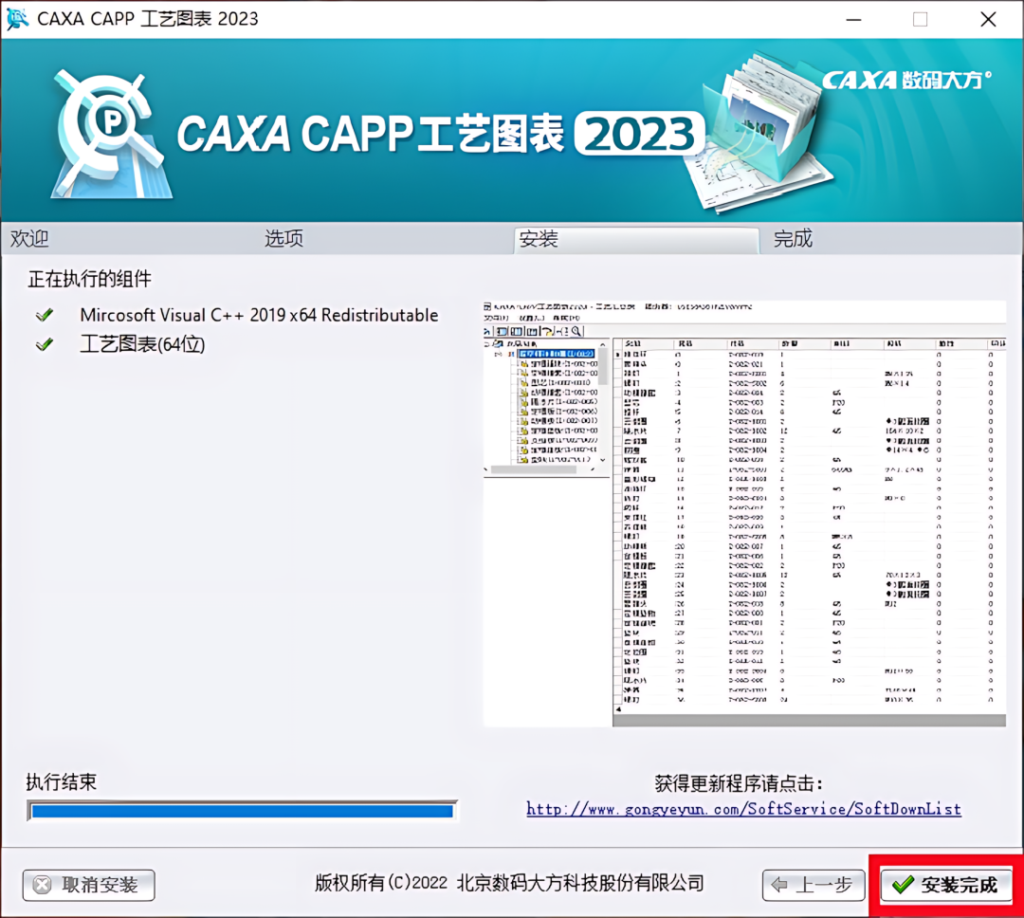Close the installer window
This screenshot has width=1024, height=918.
(988, 20)
